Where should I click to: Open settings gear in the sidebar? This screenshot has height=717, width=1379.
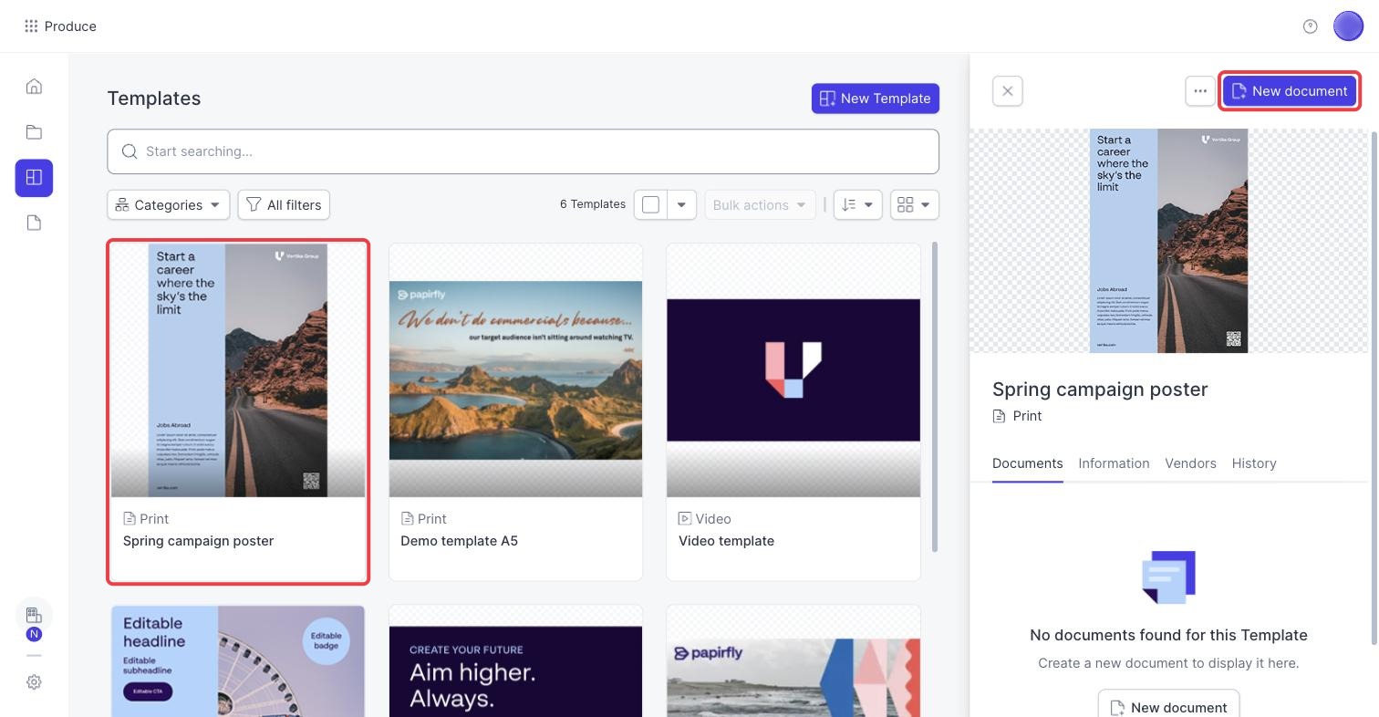coord(34,682)
